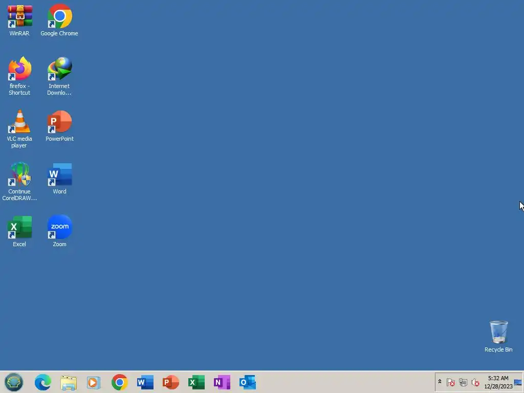Select the Word desktop shortcut
This screenshot has height=393, width=524.
[x=59, y=179]
